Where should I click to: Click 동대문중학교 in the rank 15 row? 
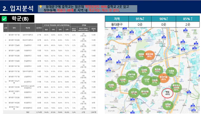(28, 108)
